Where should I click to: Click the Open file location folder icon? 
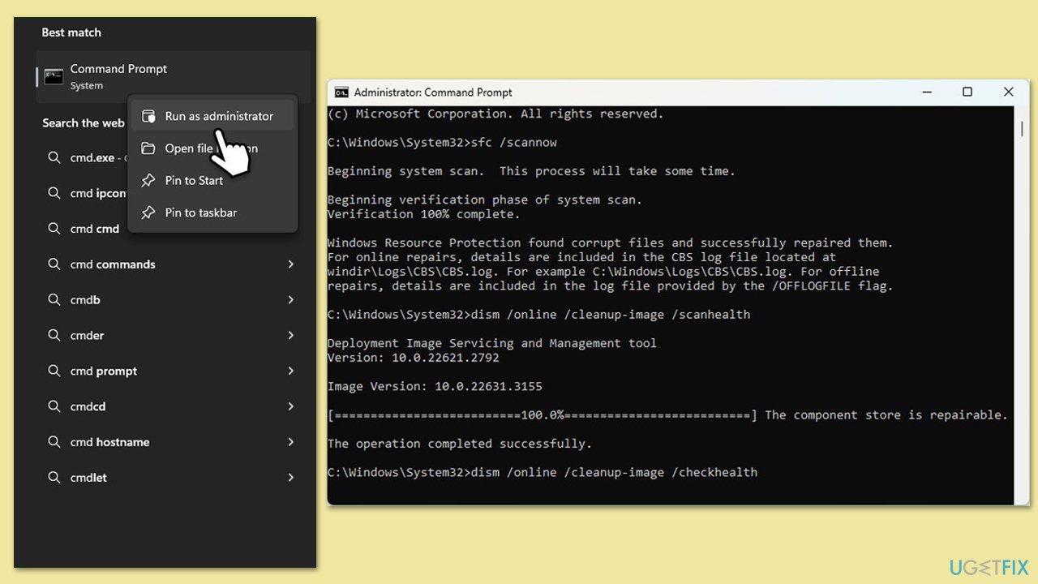(148, 148)
